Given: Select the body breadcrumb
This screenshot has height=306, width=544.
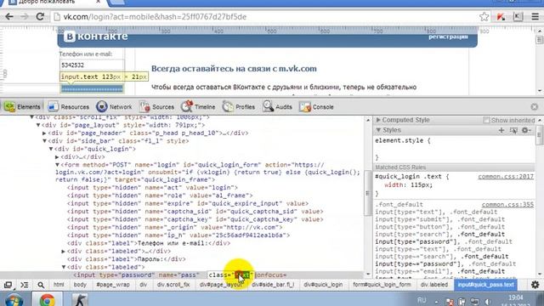Looking at the screenshot, I should pos(80,285).
